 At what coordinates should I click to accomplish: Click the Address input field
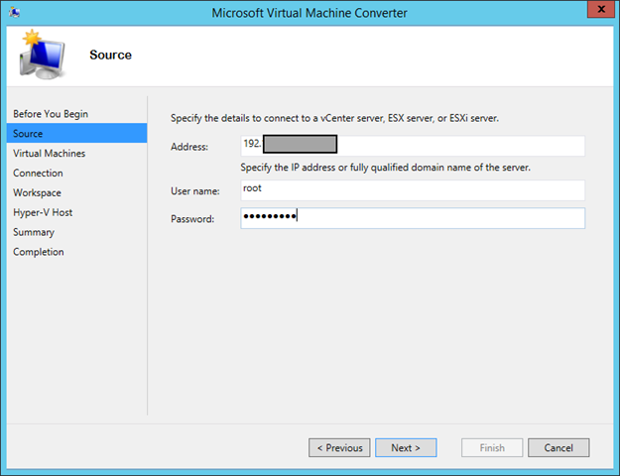point(413,146)
